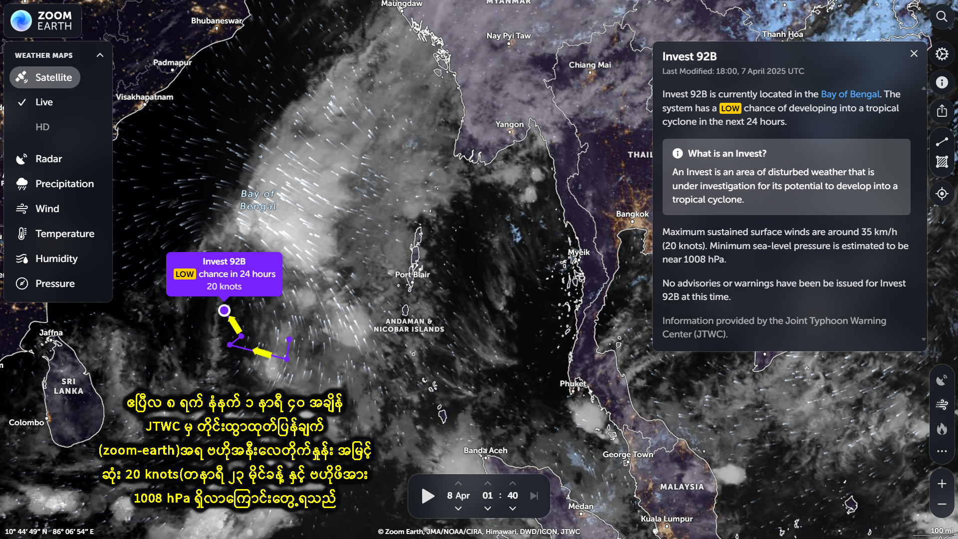The image size is (958, 539).
Task: Open more overlays ellipsis icon
Action: [942, 451]
